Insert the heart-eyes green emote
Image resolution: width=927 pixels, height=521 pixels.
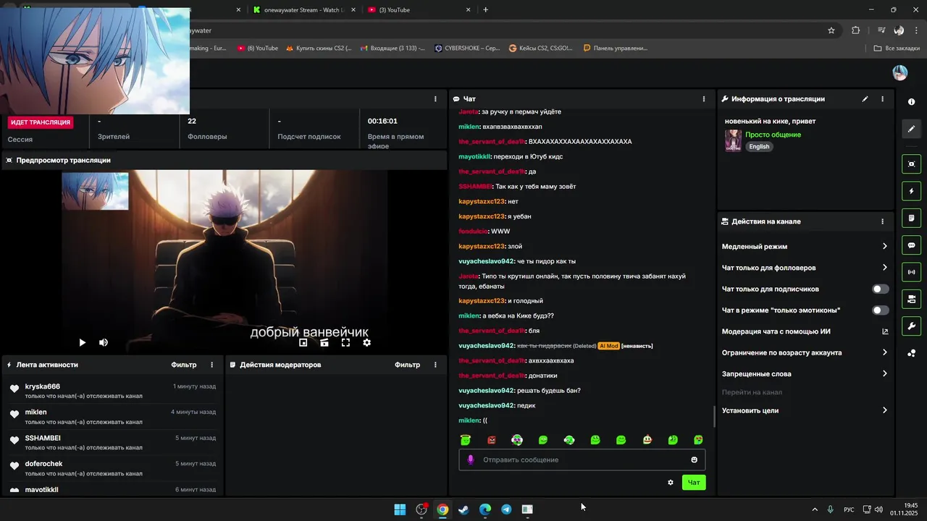coord(698,440)
